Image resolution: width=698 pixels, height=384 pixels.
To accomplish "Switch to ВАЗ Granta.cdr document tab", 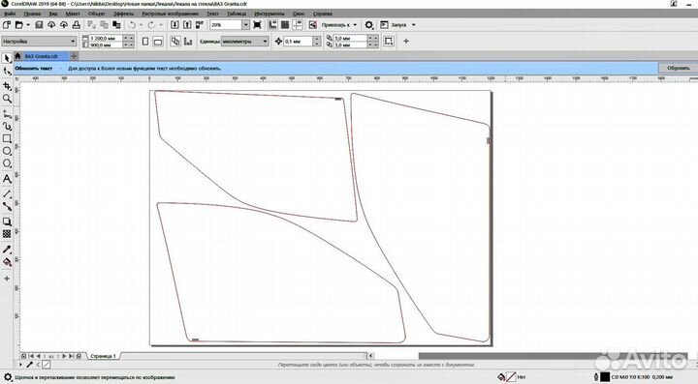I will [x=42, y=56].
